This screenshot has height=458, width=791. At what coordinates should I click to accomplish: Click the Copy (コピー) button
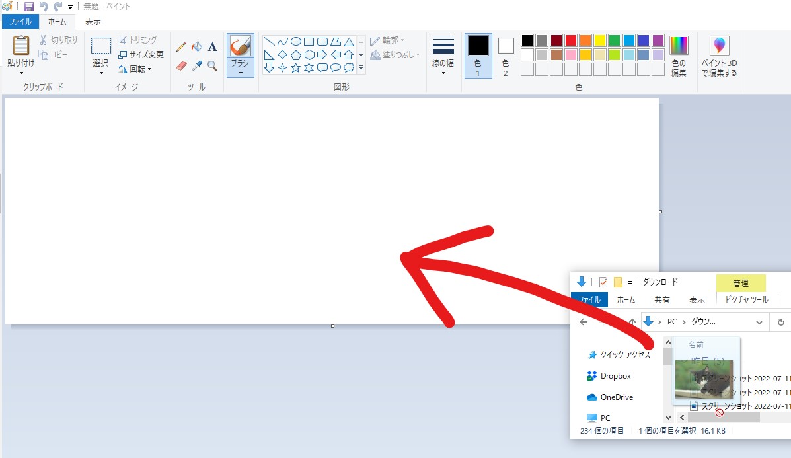click(x=54, y=54)
